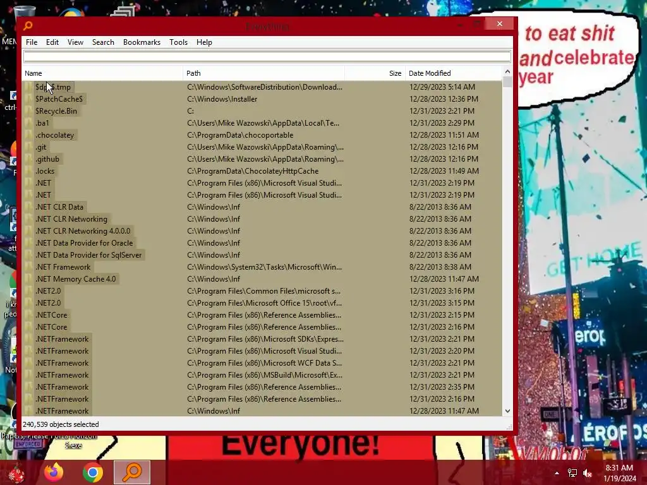The height and width of the screenshot is (485, 647).
Task: Click folder icon next to .NET Framework
Action: tap(28, 267)
